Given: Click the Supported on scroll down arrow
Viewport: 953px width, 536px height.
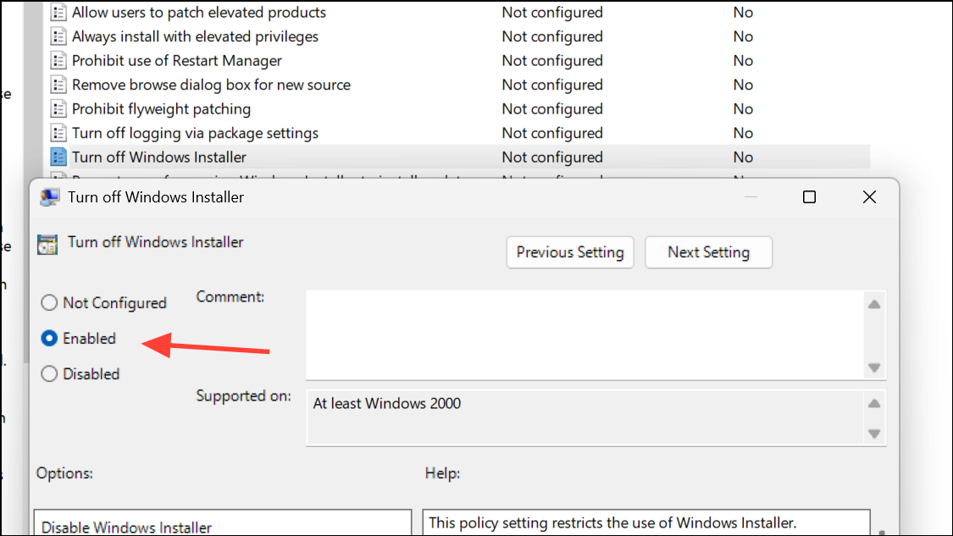Looking at the screenshot, I should click(x=874, y=434).
